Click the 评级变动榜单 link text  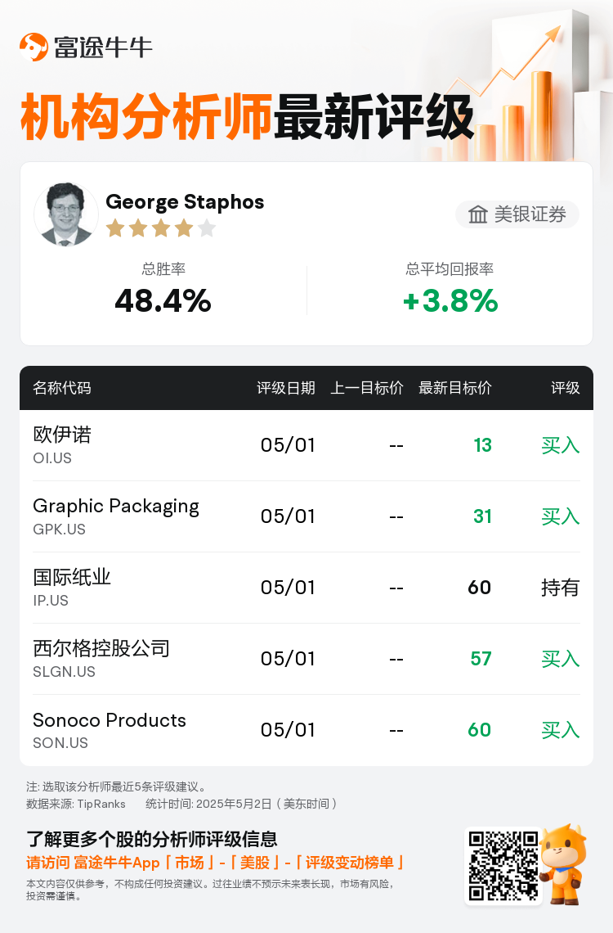(x=349, y=863)
